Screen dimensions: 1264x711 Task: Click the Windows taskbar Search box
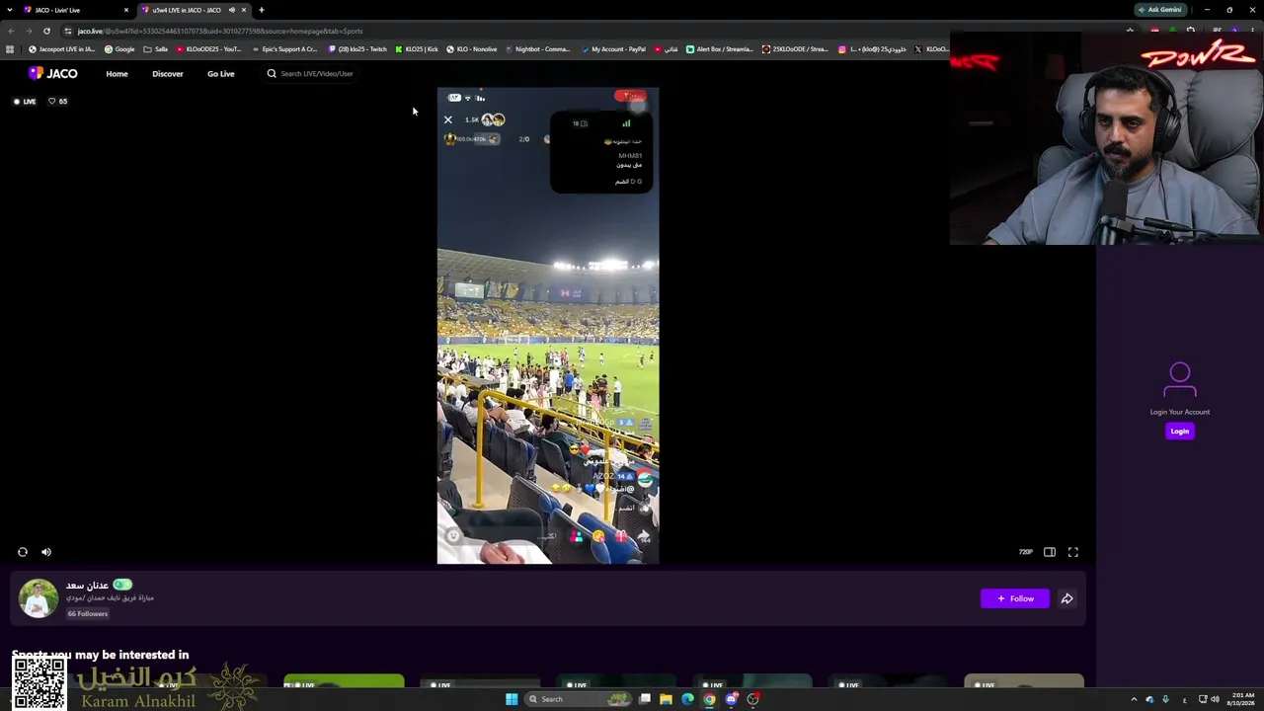point(577,699)
